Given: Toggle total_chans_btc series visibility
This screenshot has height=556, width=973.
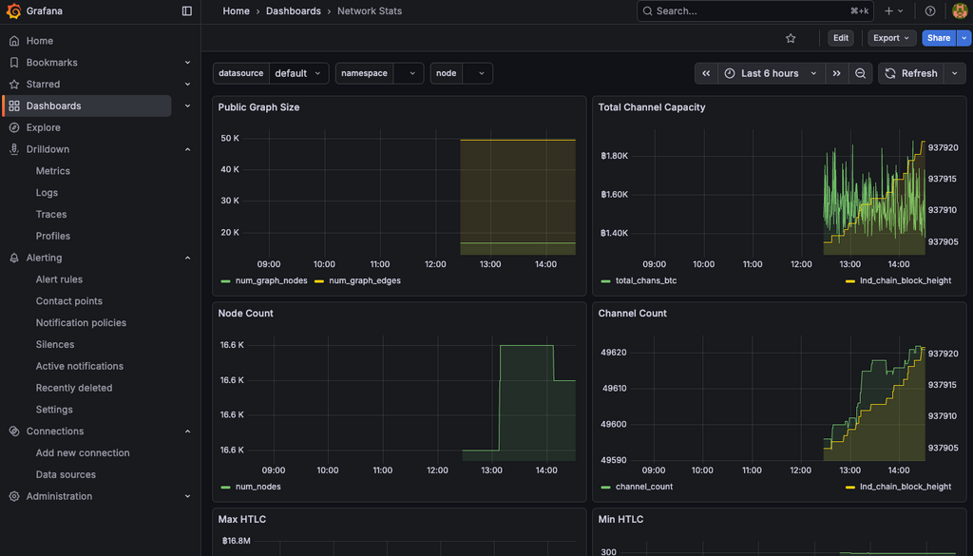Looking at the screenshot, I should (x=645, y=281).
